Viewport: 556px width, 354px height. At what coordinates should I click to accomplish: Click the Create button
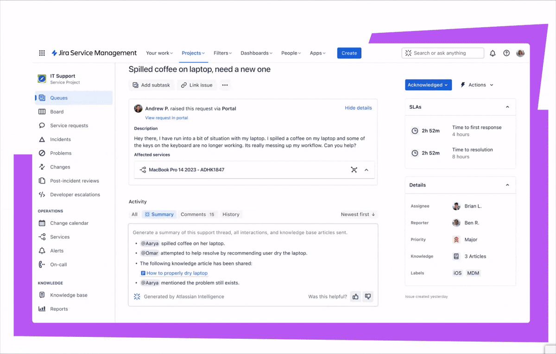click(x=349, y=53)
